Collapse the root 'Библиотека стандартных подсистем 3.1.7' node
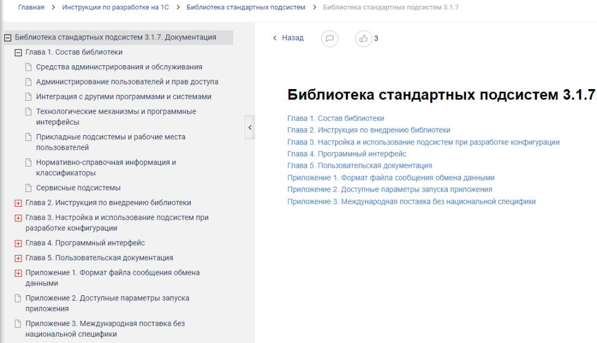This screenshot has width=597, height=343. (8, 38)
